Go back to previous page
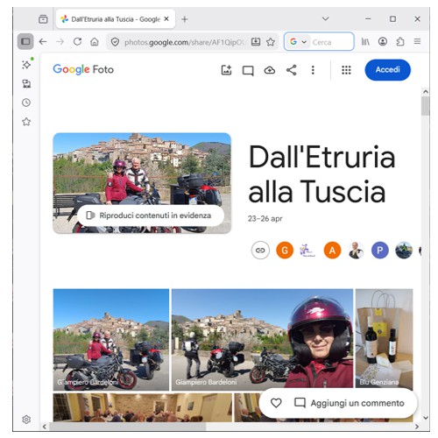 pyautogui.click(x=43, y=42)
